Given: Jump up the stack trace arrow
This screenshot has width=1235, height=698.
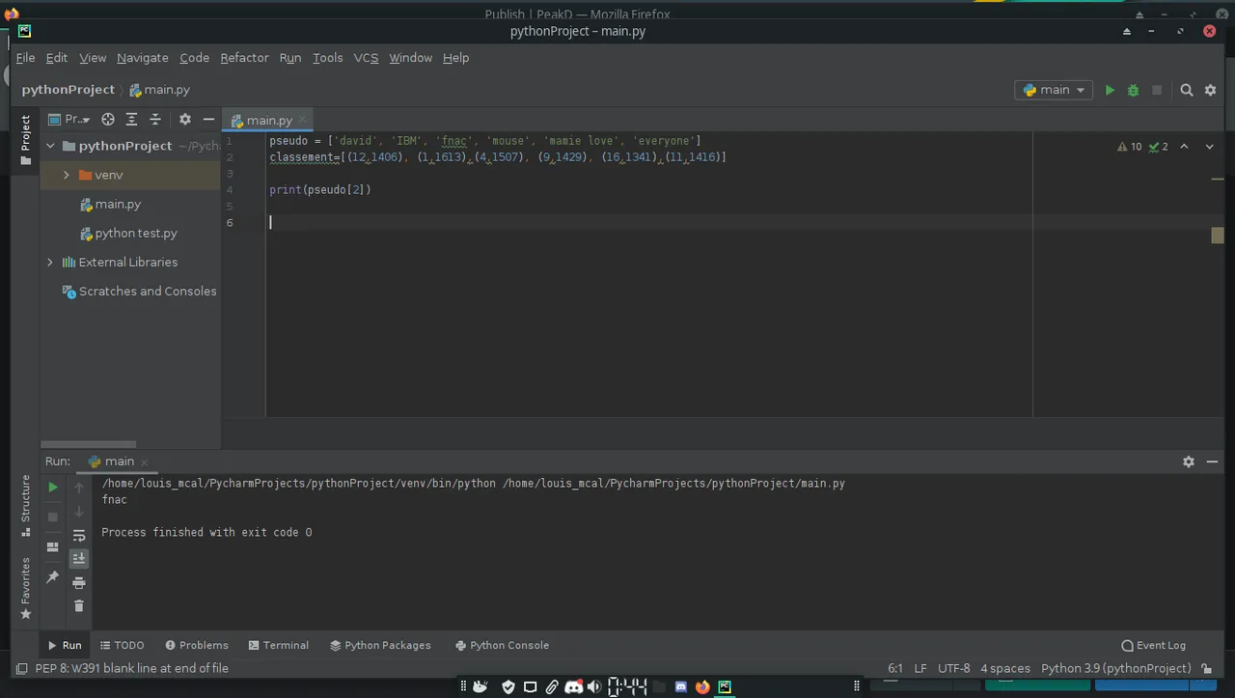Looking at the screenshot, I should tap(79, 488).
